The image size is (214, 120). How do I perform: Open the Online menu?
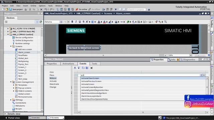[33, 6]
